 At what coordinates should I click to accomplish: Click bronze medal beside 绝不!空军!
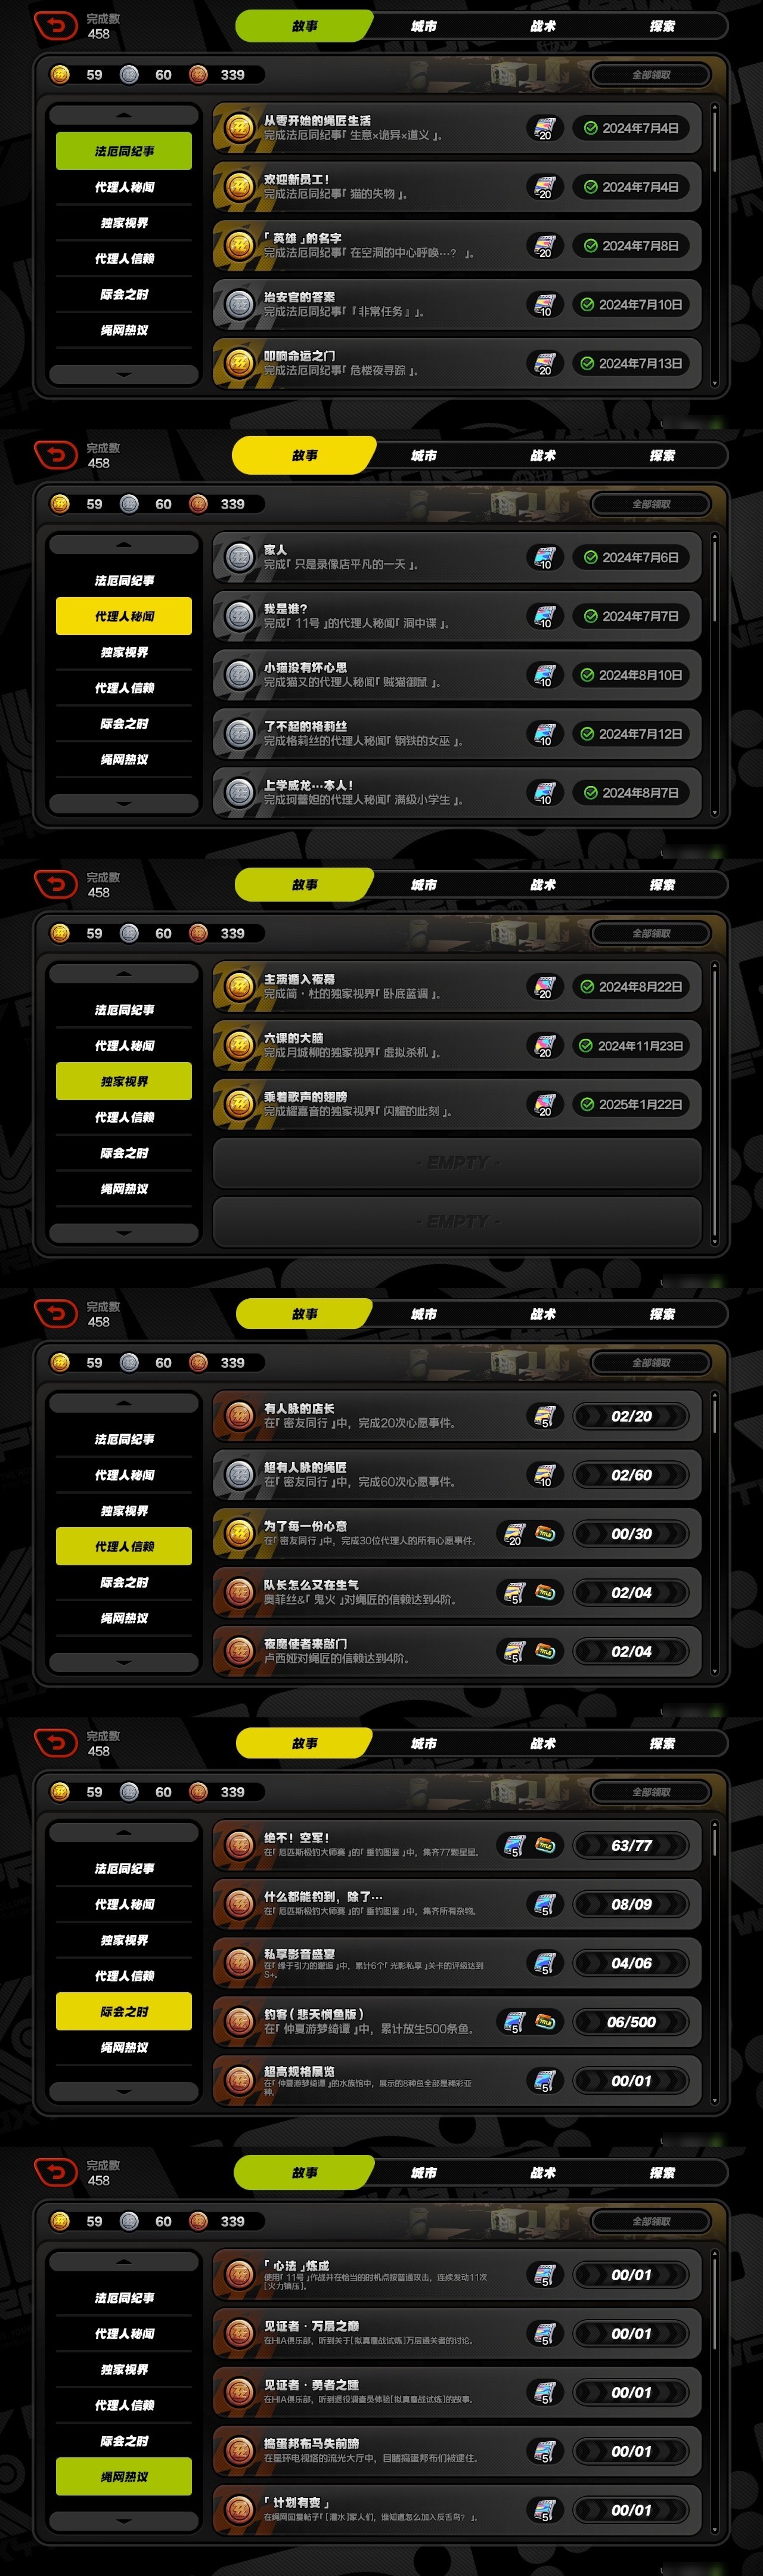(x=239, y=1845)
